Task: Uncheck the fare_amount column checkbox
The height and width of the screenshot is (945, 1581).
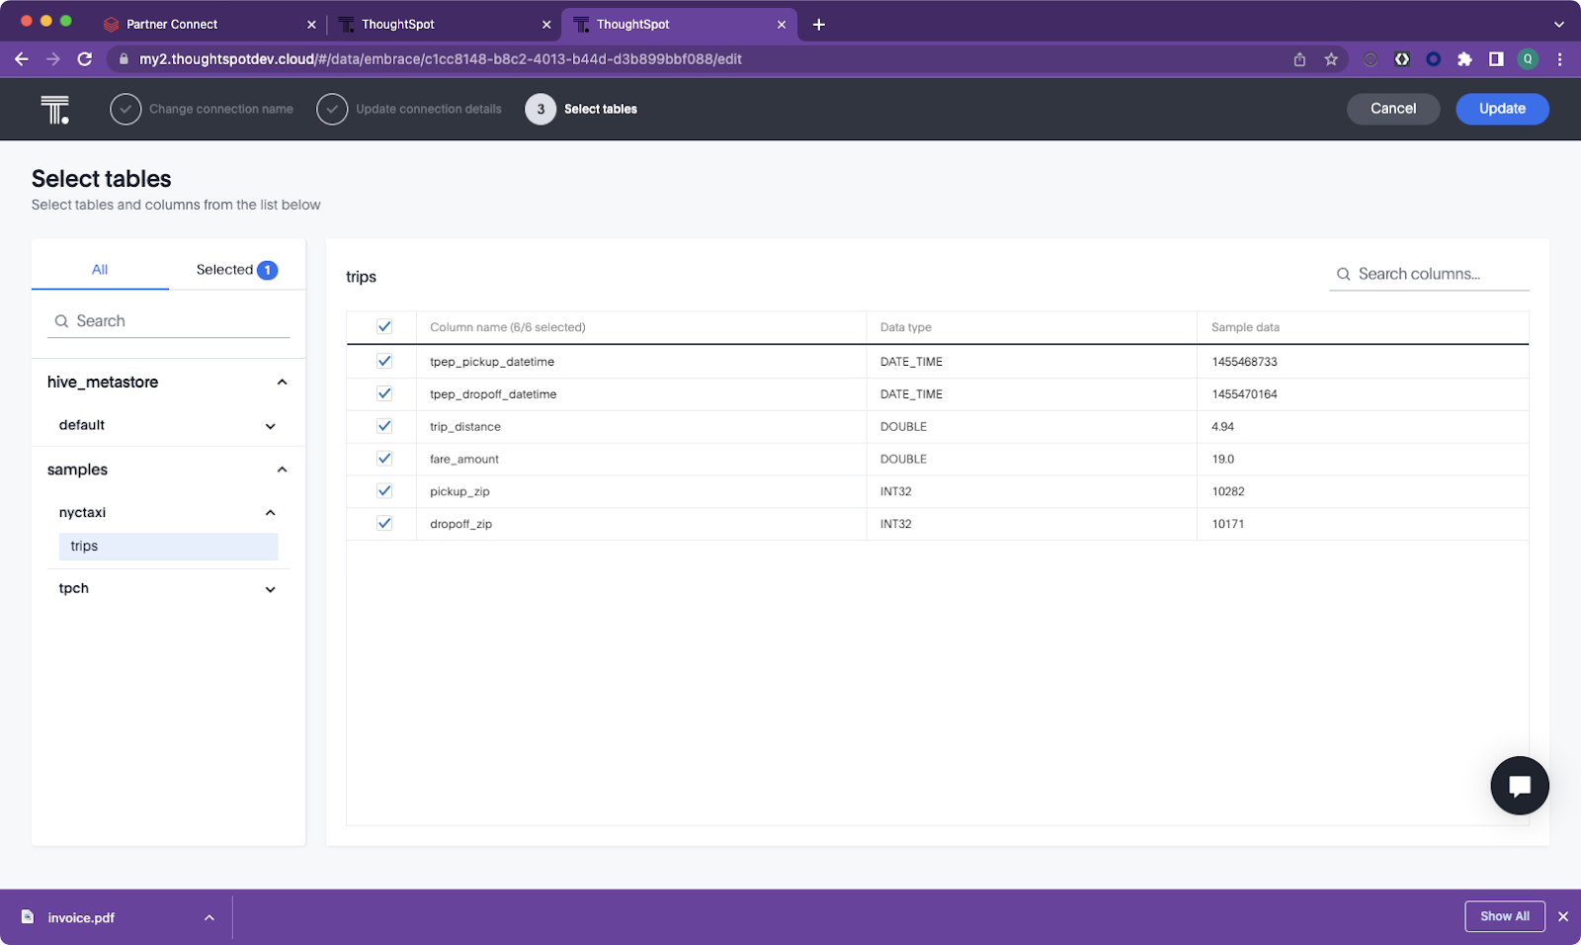Action: [384, 459]
